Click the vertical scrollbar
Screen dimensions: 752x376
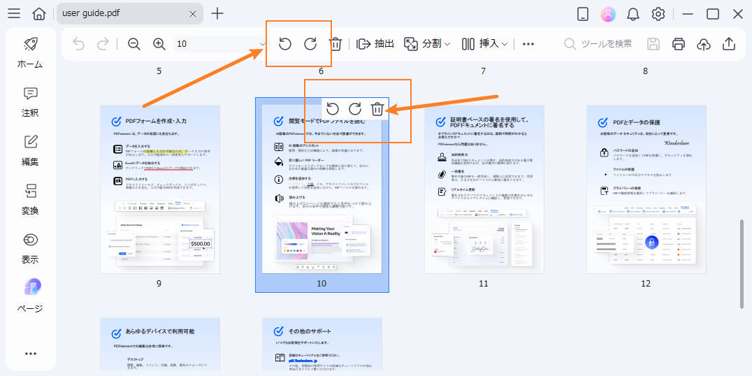[742, 264]
